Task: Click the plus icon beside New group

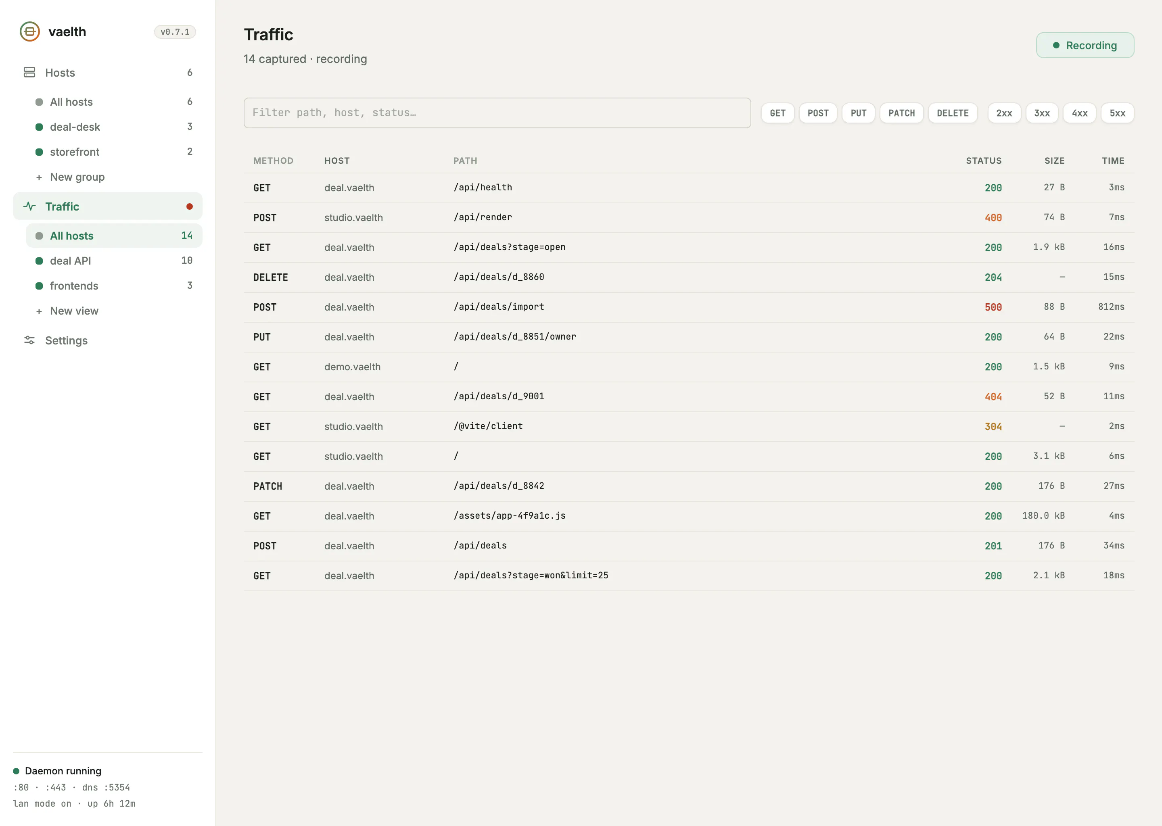Action: (x=39, y=177)
